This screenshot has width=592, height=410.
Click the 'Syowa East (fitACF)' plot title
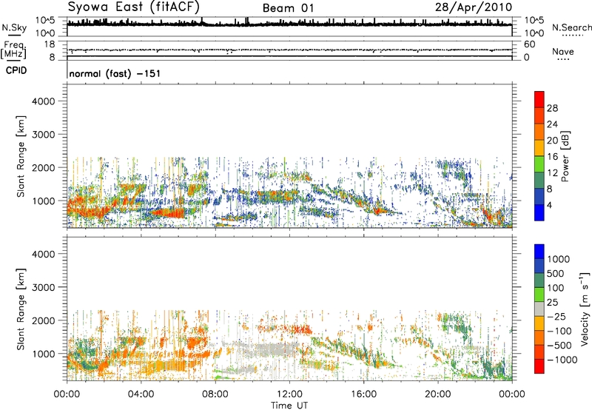133,7
